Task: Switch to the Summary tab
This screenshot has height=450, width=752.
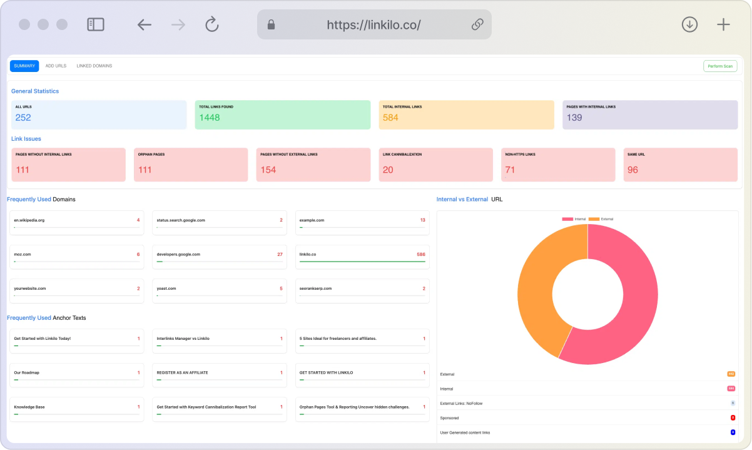Action: [24, 66]
